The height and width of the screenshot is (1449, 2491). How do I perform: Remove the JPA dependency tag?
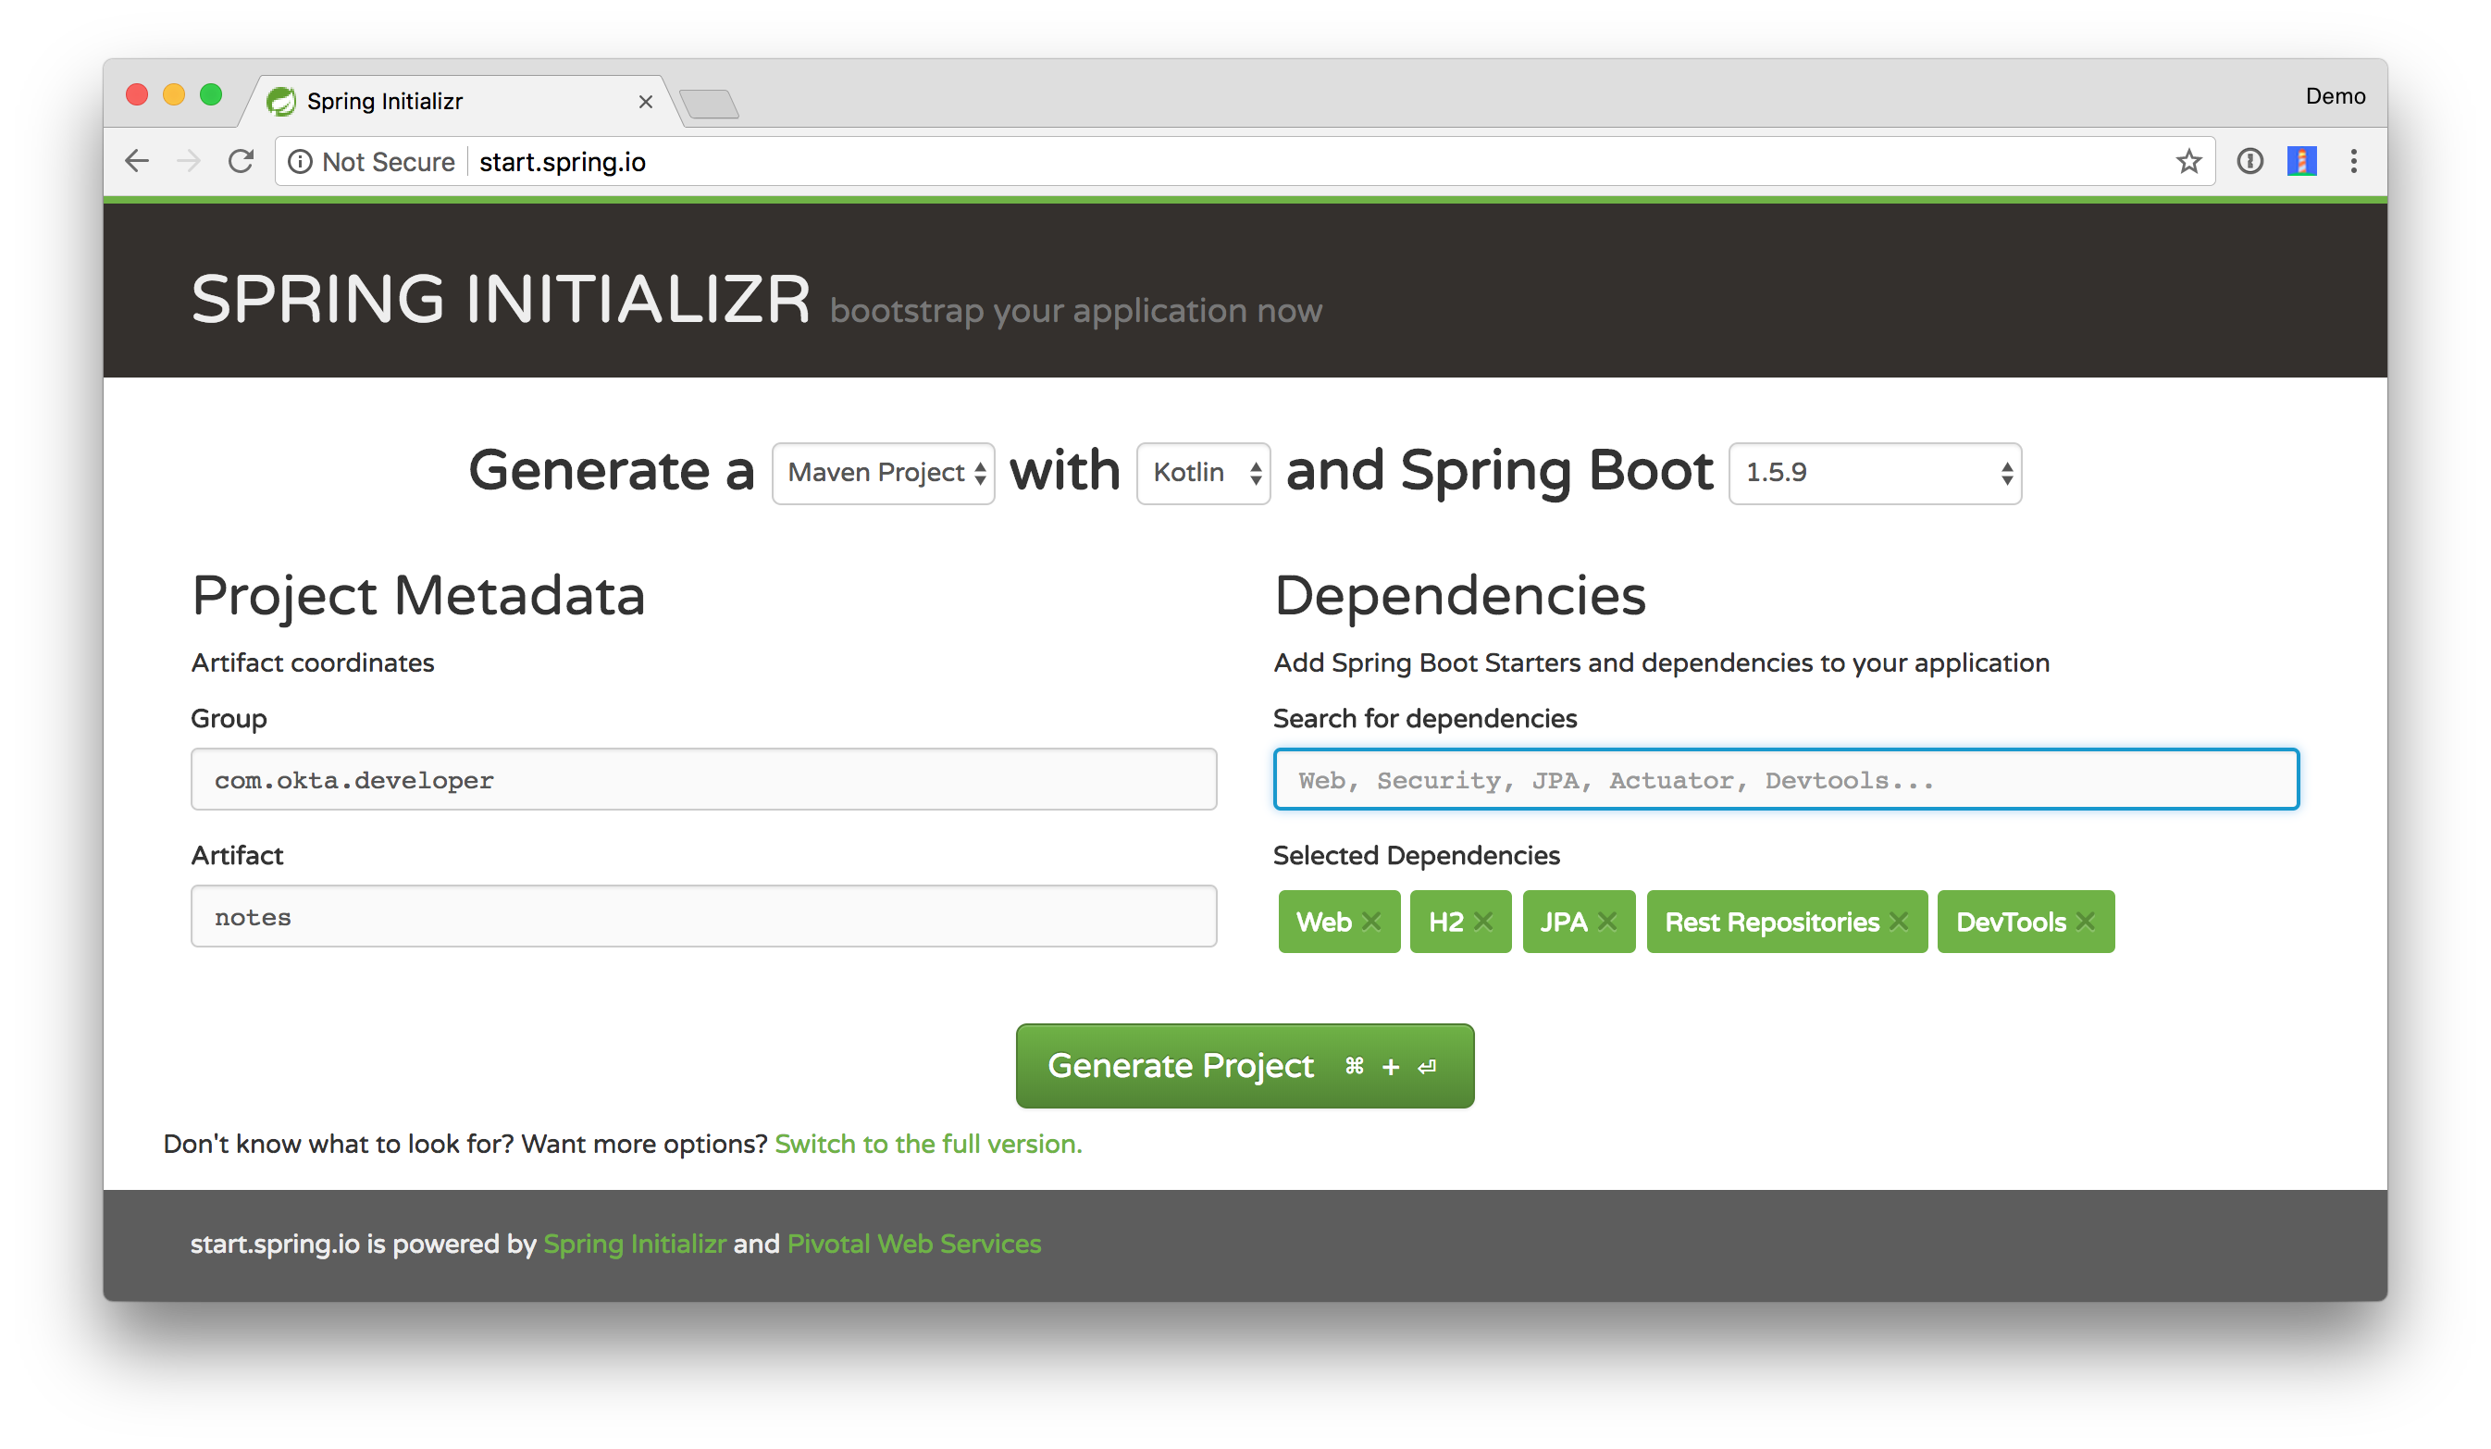point(1607,922)
